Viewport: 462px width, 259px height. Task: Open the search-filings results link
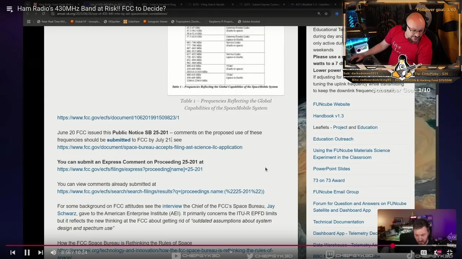click(161, 191)
